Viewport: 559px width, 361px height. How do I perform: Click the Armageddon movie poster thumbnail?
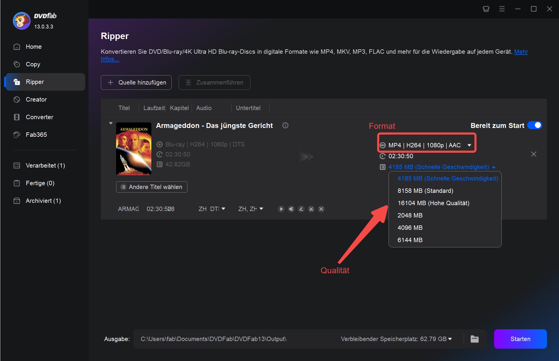(x=134, y=149)
